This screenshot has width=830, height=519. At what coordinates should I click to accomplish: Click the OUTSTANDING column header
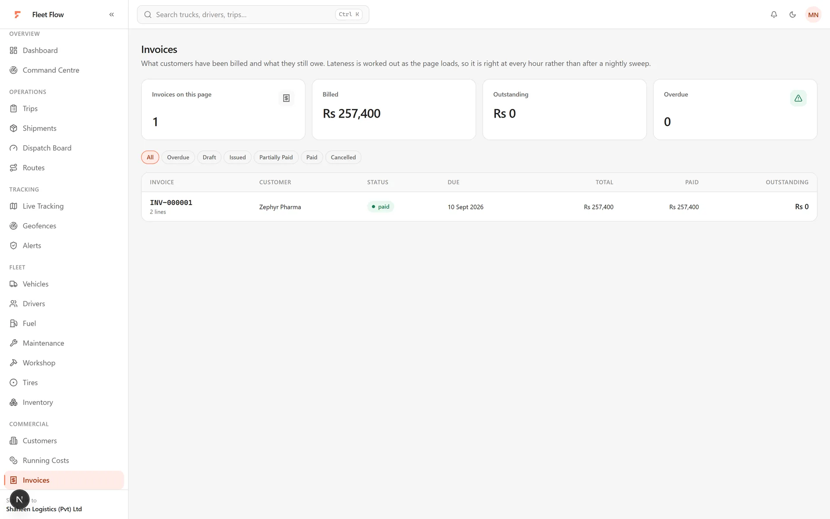pyautogui.click(x=787, y=183)
